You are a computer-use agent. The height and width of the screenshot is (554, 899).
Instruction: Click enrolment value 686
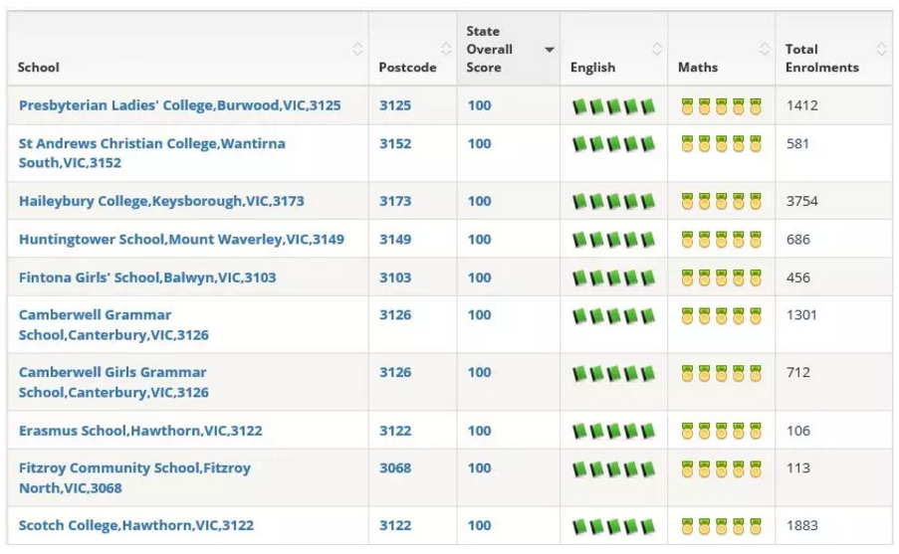[798, 240]
